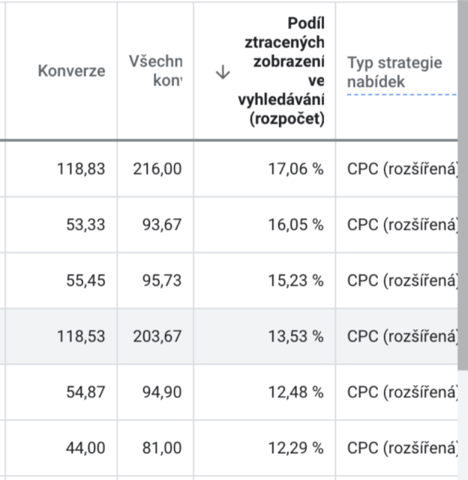
Task: Select the 16,05 % cell
Action: click(x=265, y=225)
